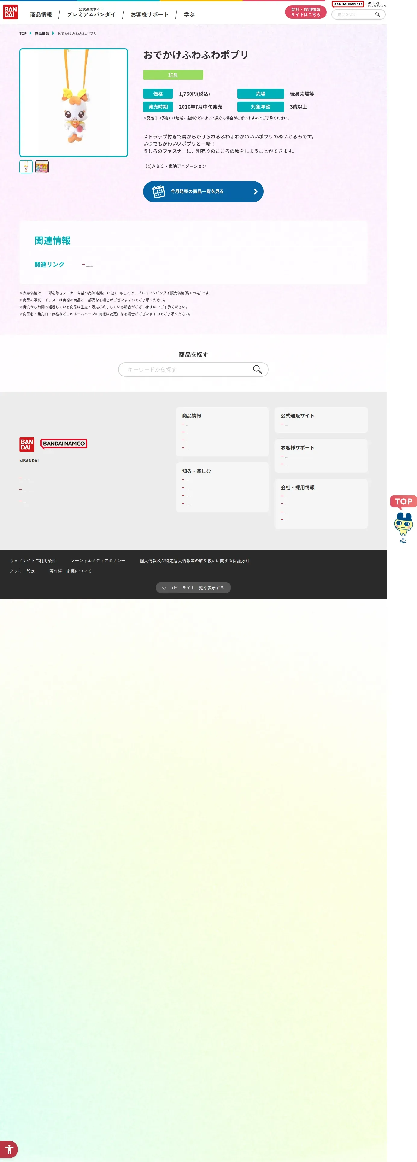
Task: Click the Bandai Namco logo in the header
Action: [348, 4]
